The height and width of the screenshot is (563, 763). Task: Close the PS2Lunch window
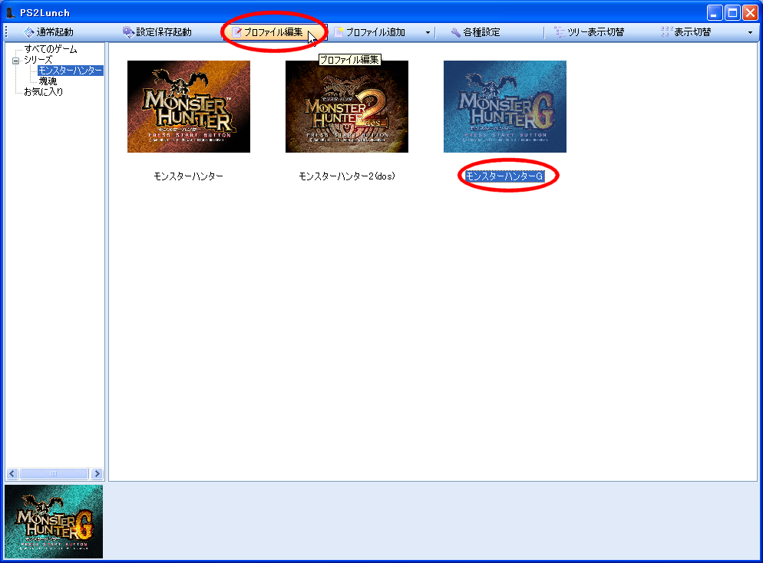750,12
